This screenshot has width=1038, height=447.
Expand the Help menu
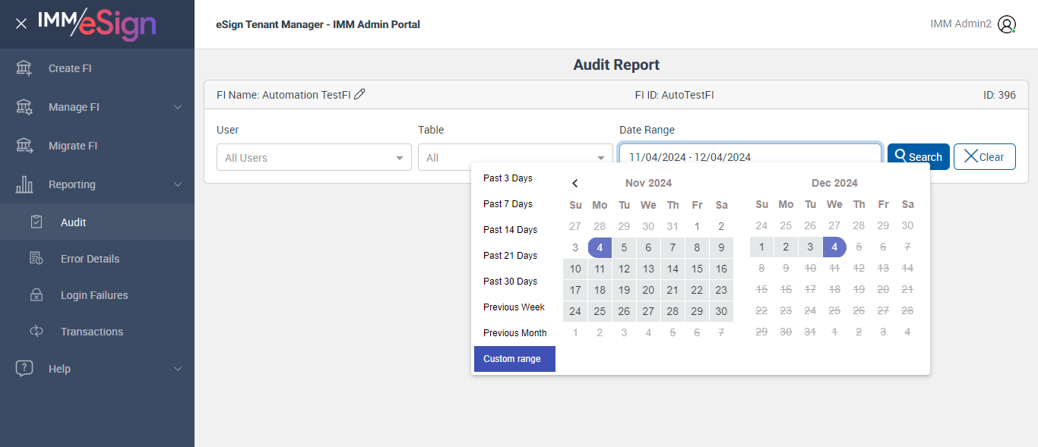[x=178, y=369]
